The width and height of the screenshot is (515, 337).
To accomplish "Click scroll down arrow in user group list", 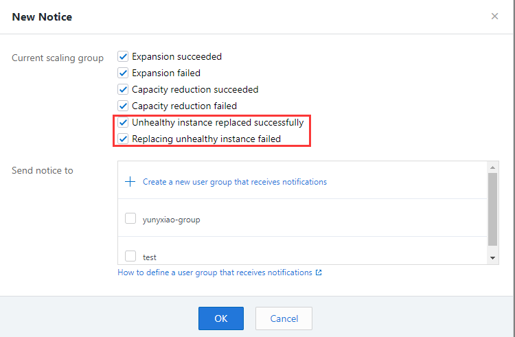I will (492, 258).
